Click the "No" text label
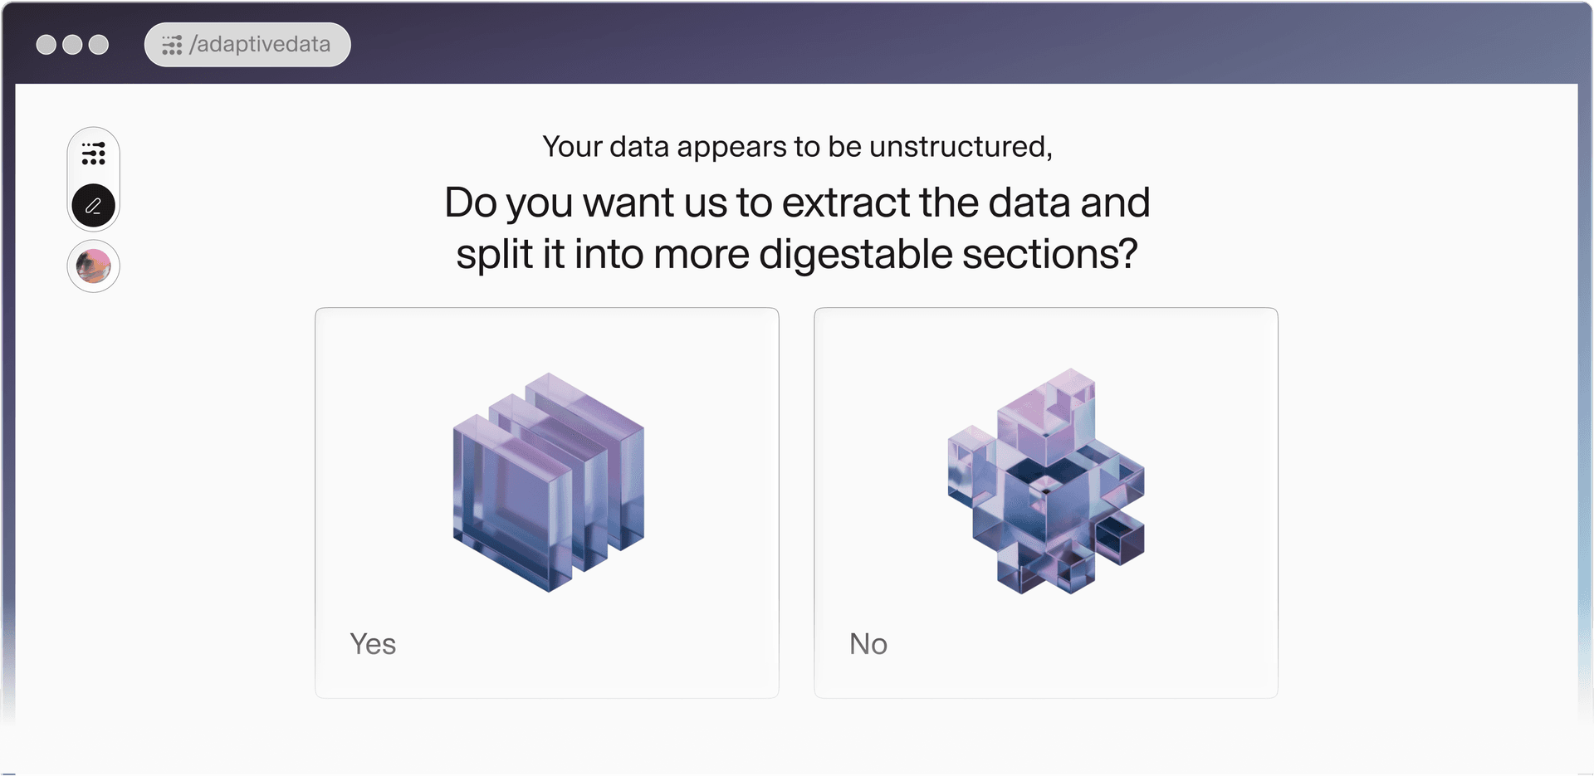This screenshot has width=1594, height=776. tap(868, 644)
